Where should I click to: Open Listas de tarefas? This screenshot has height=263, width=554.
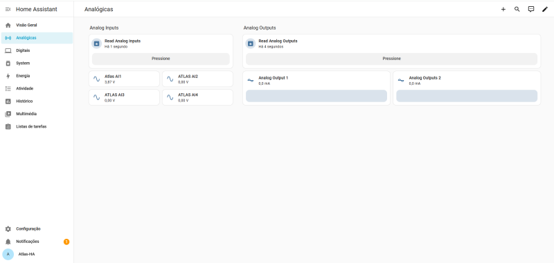tap(37, 127)
